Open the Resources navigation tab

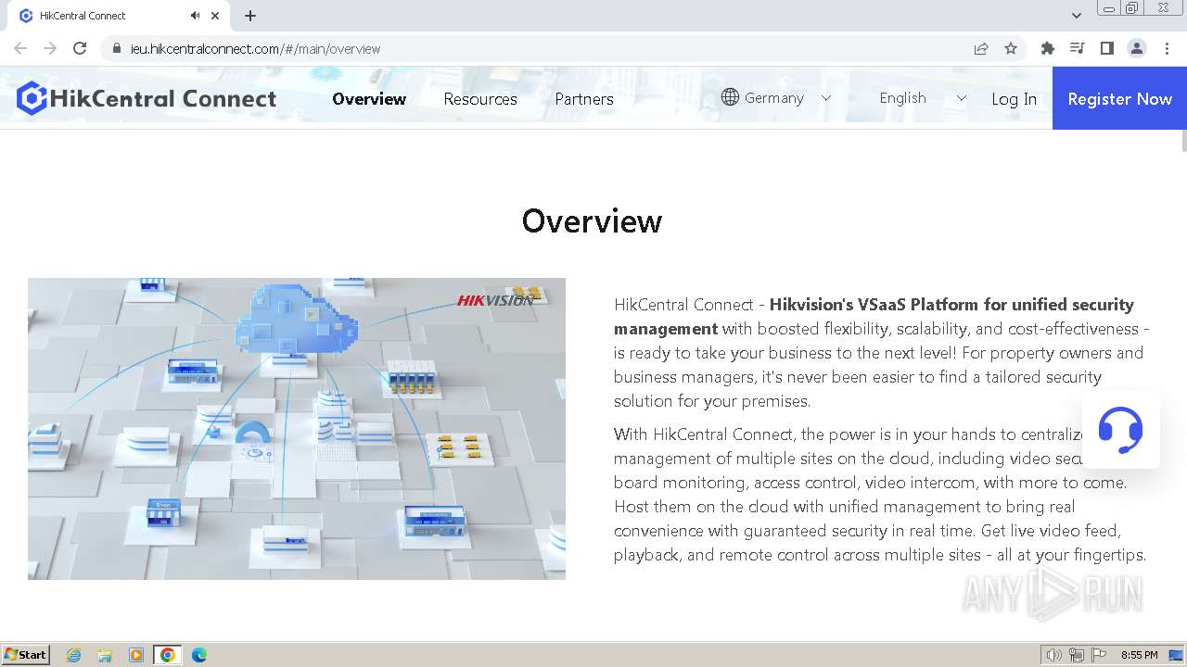480,98
